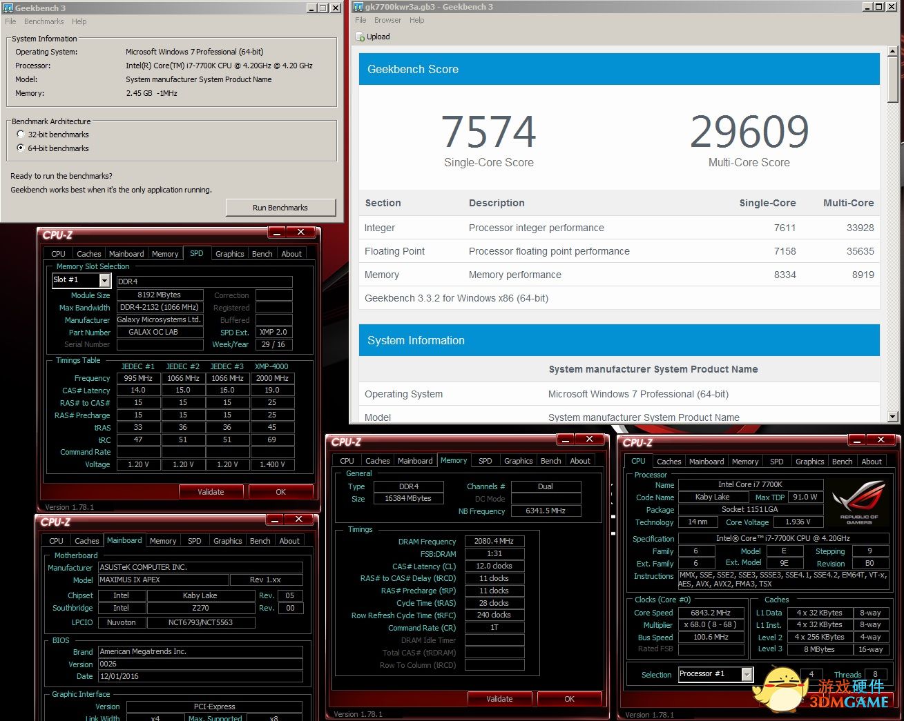Viewport: 904px width, 721px height.
Task: Click the scroll down arrow in results window
Action: point(892,416)
